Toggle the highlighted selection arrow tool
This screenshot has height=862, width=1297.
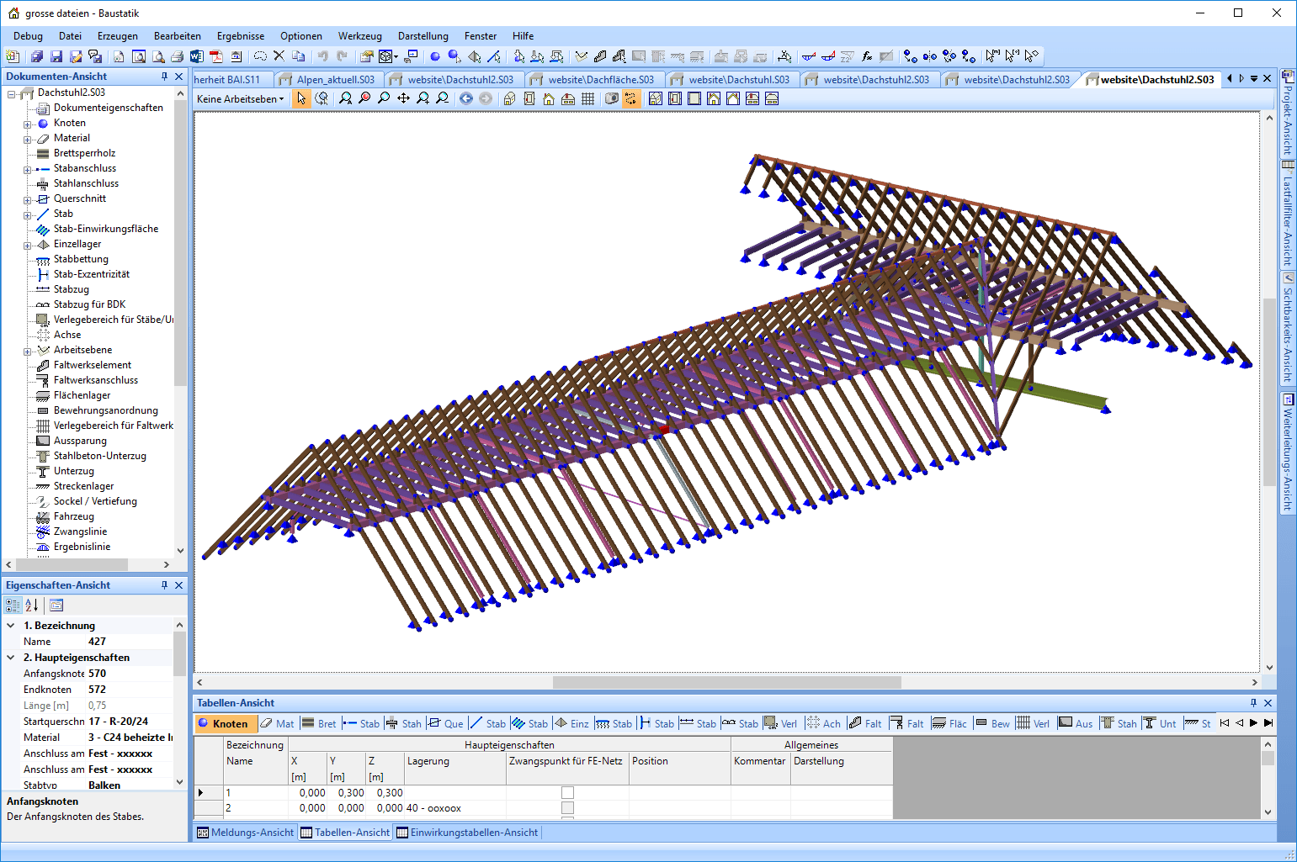301,98
